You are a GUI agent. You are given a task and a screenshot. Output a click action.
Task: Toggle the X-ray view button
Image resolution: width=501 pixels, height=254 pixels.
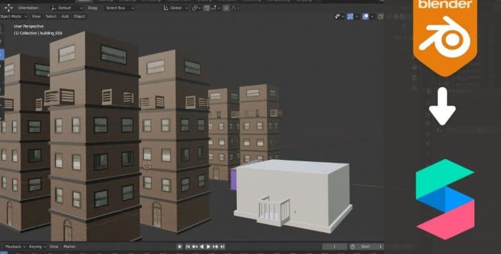(x=380, y=16)
